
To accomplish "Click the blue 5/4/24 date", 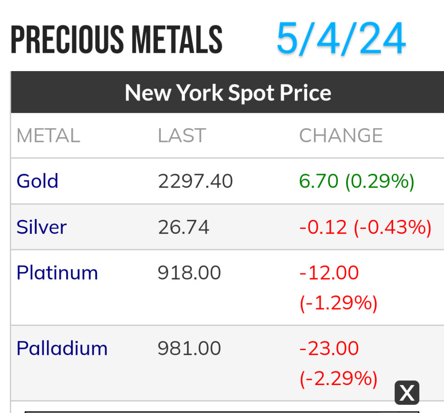I will coord(341,38).
